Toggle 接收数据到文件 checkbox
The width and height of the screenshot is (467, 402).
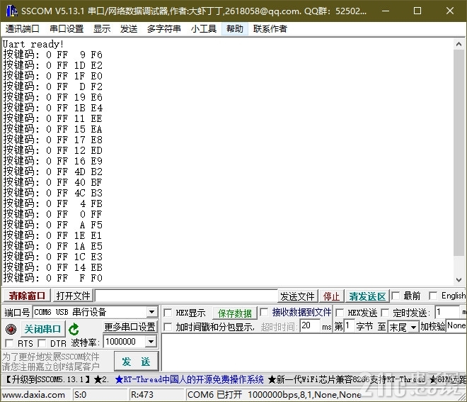[264, 312]
